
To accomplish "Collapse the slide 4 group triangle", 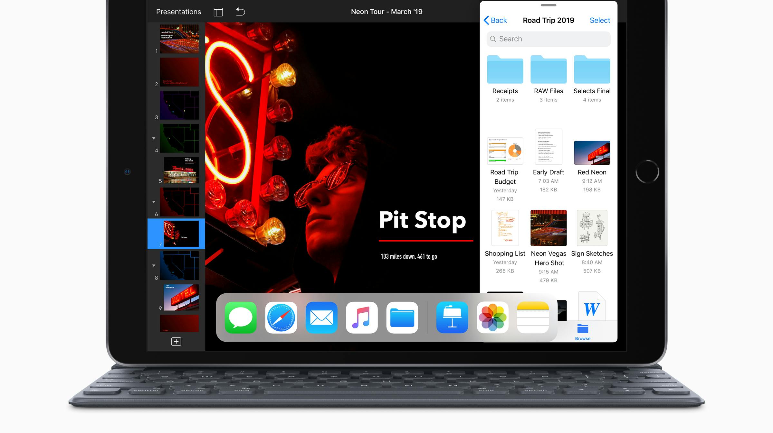I will click(154, 138).
